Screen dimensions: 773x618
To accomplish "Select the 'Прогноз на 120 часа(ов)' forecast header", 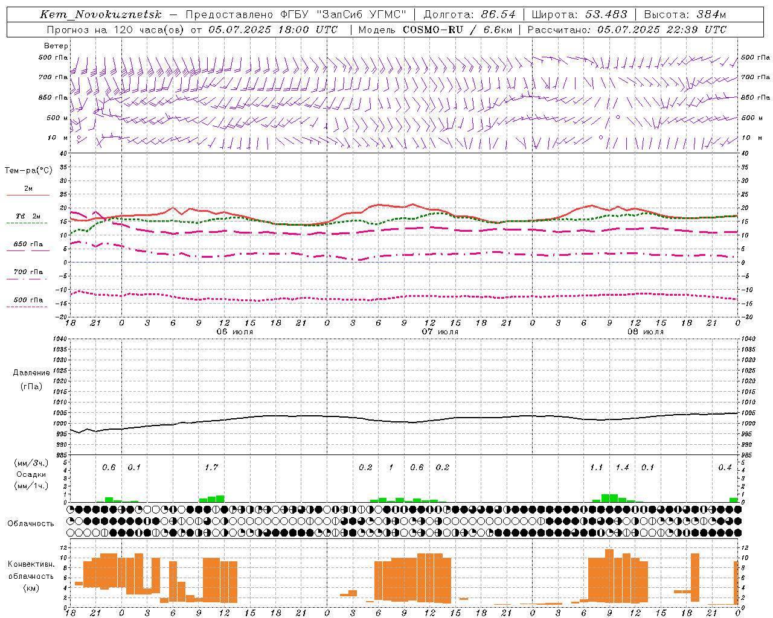I will tap(116, 30).
